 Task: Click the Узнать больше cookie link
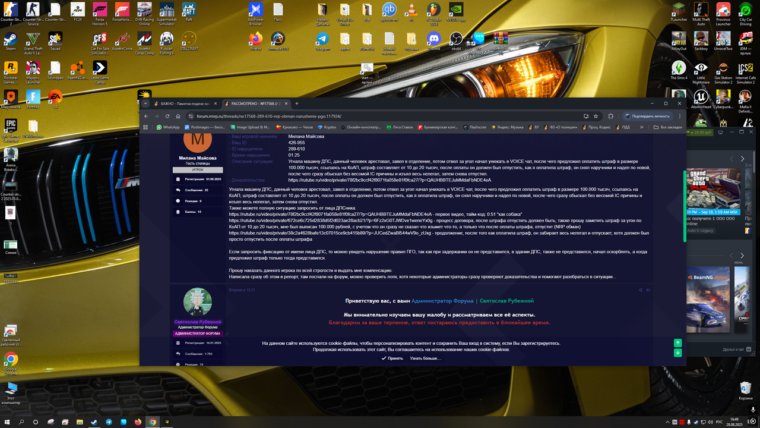coord(425,358)
